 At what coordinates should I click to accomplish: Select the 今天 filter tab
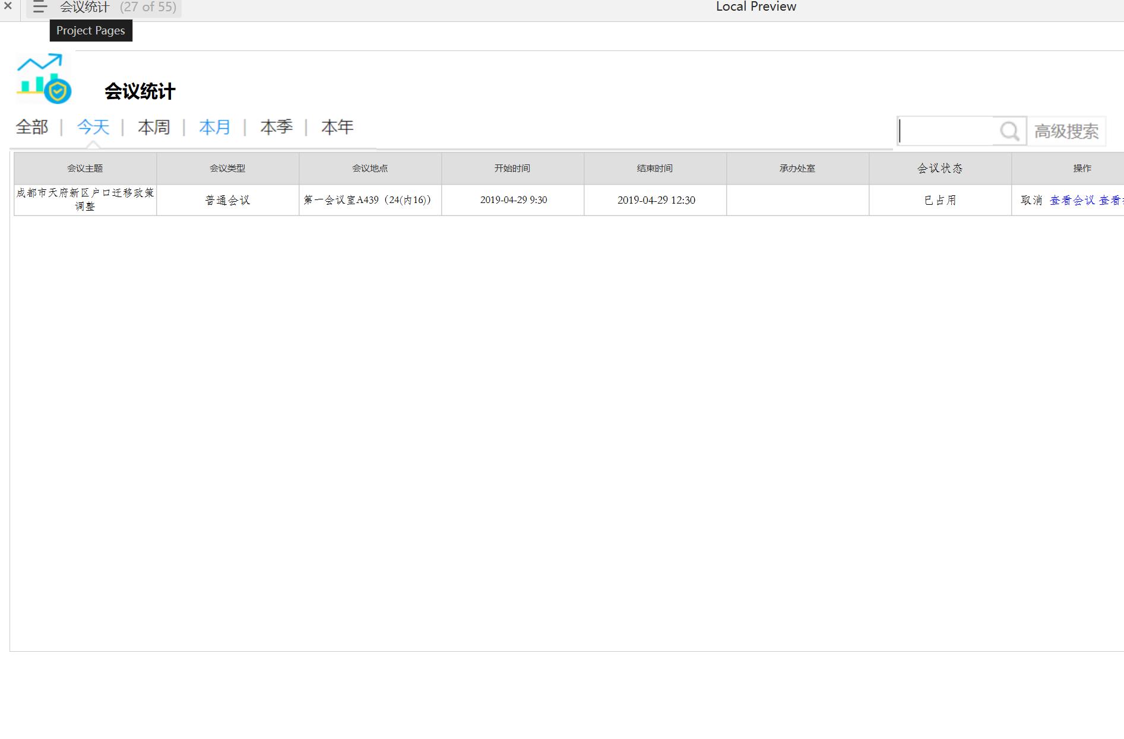[93, 127]
